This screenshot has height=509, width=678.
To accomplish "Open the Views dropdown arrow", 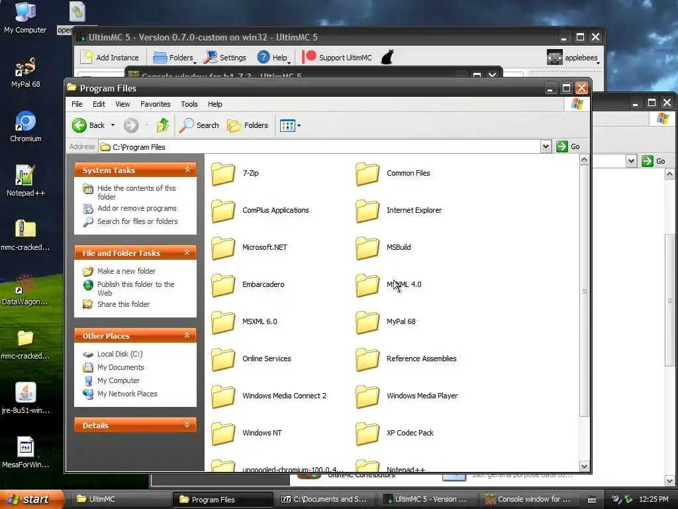I will (299, 126).
